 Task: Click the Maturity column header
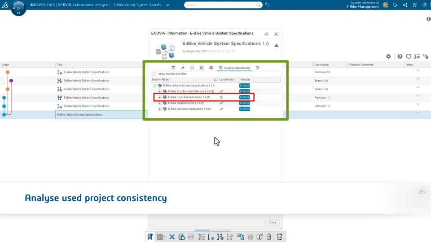(245, 80)
